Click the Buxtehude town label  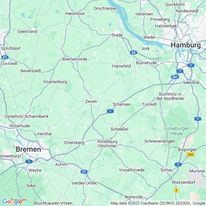coord(146,63)
